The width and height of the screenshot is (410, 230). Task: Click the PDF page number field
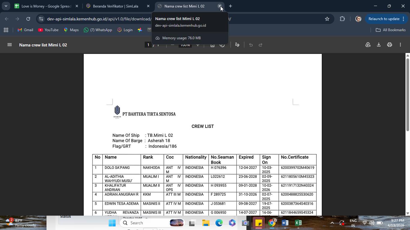click(x=148, y=45)
